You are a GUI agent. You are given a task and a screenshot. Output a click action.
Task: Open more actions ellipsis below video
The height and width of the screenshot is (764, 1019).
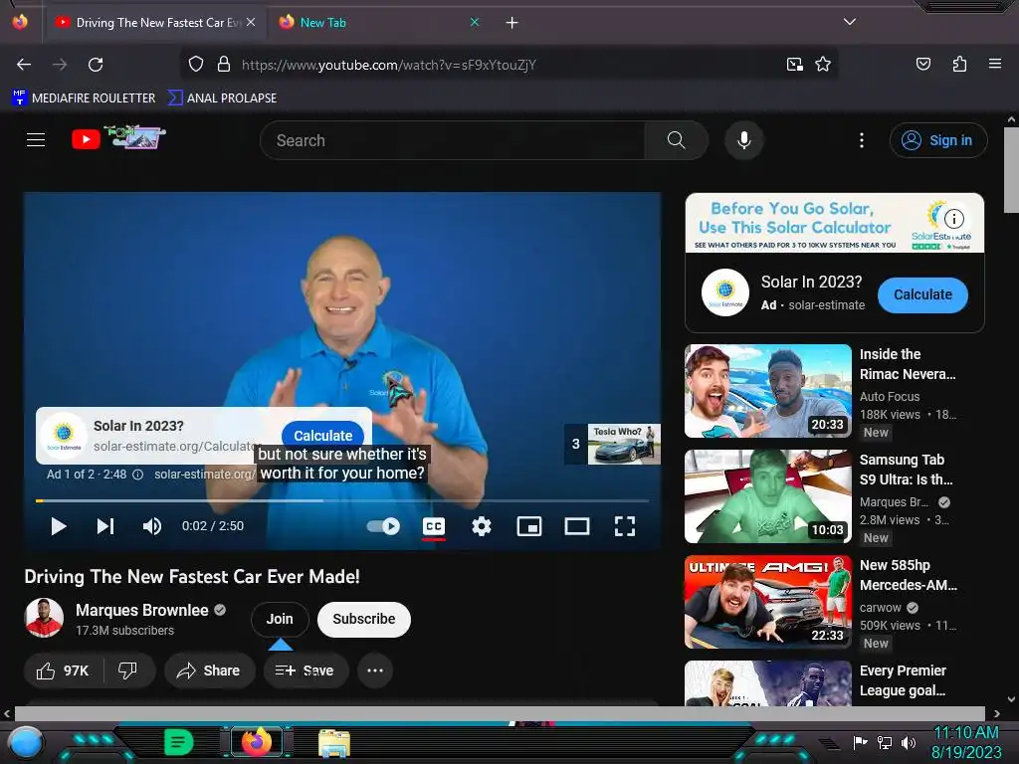pos(375,670)
